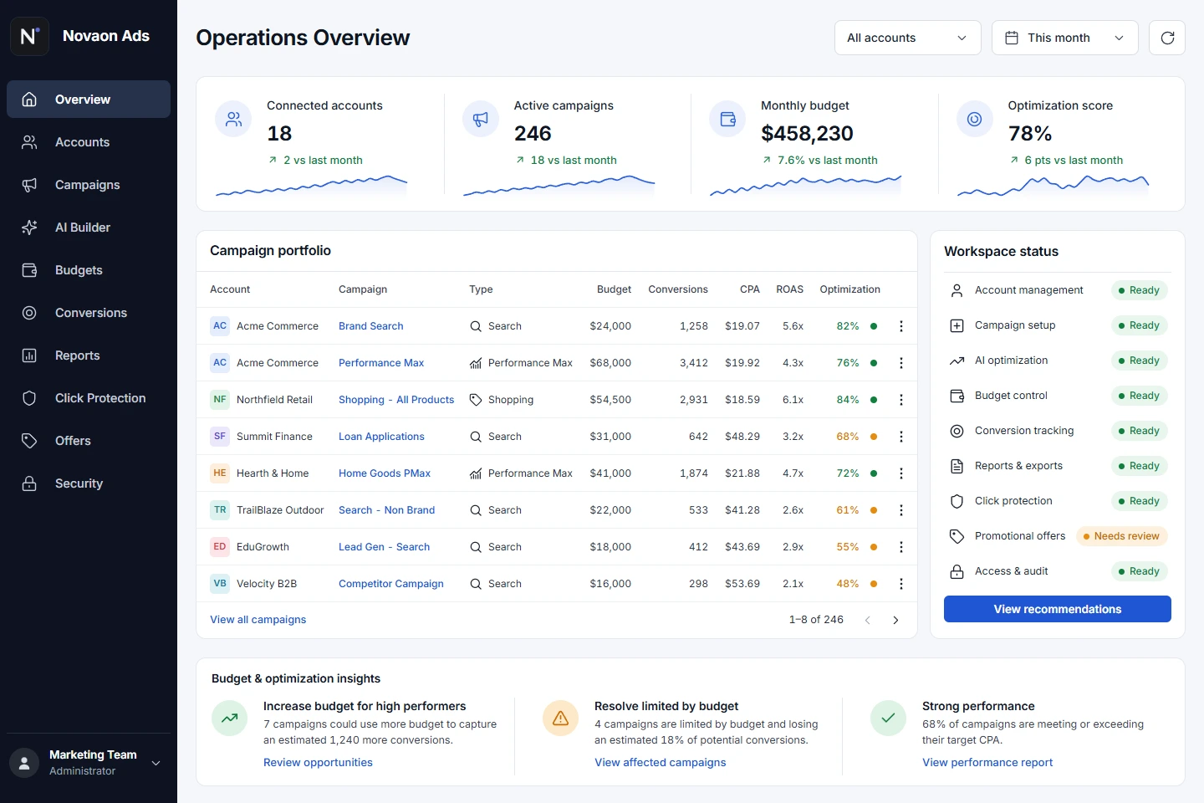Select the Budget control workspace status row
1204x803 pixels.
pos(1058,396)
